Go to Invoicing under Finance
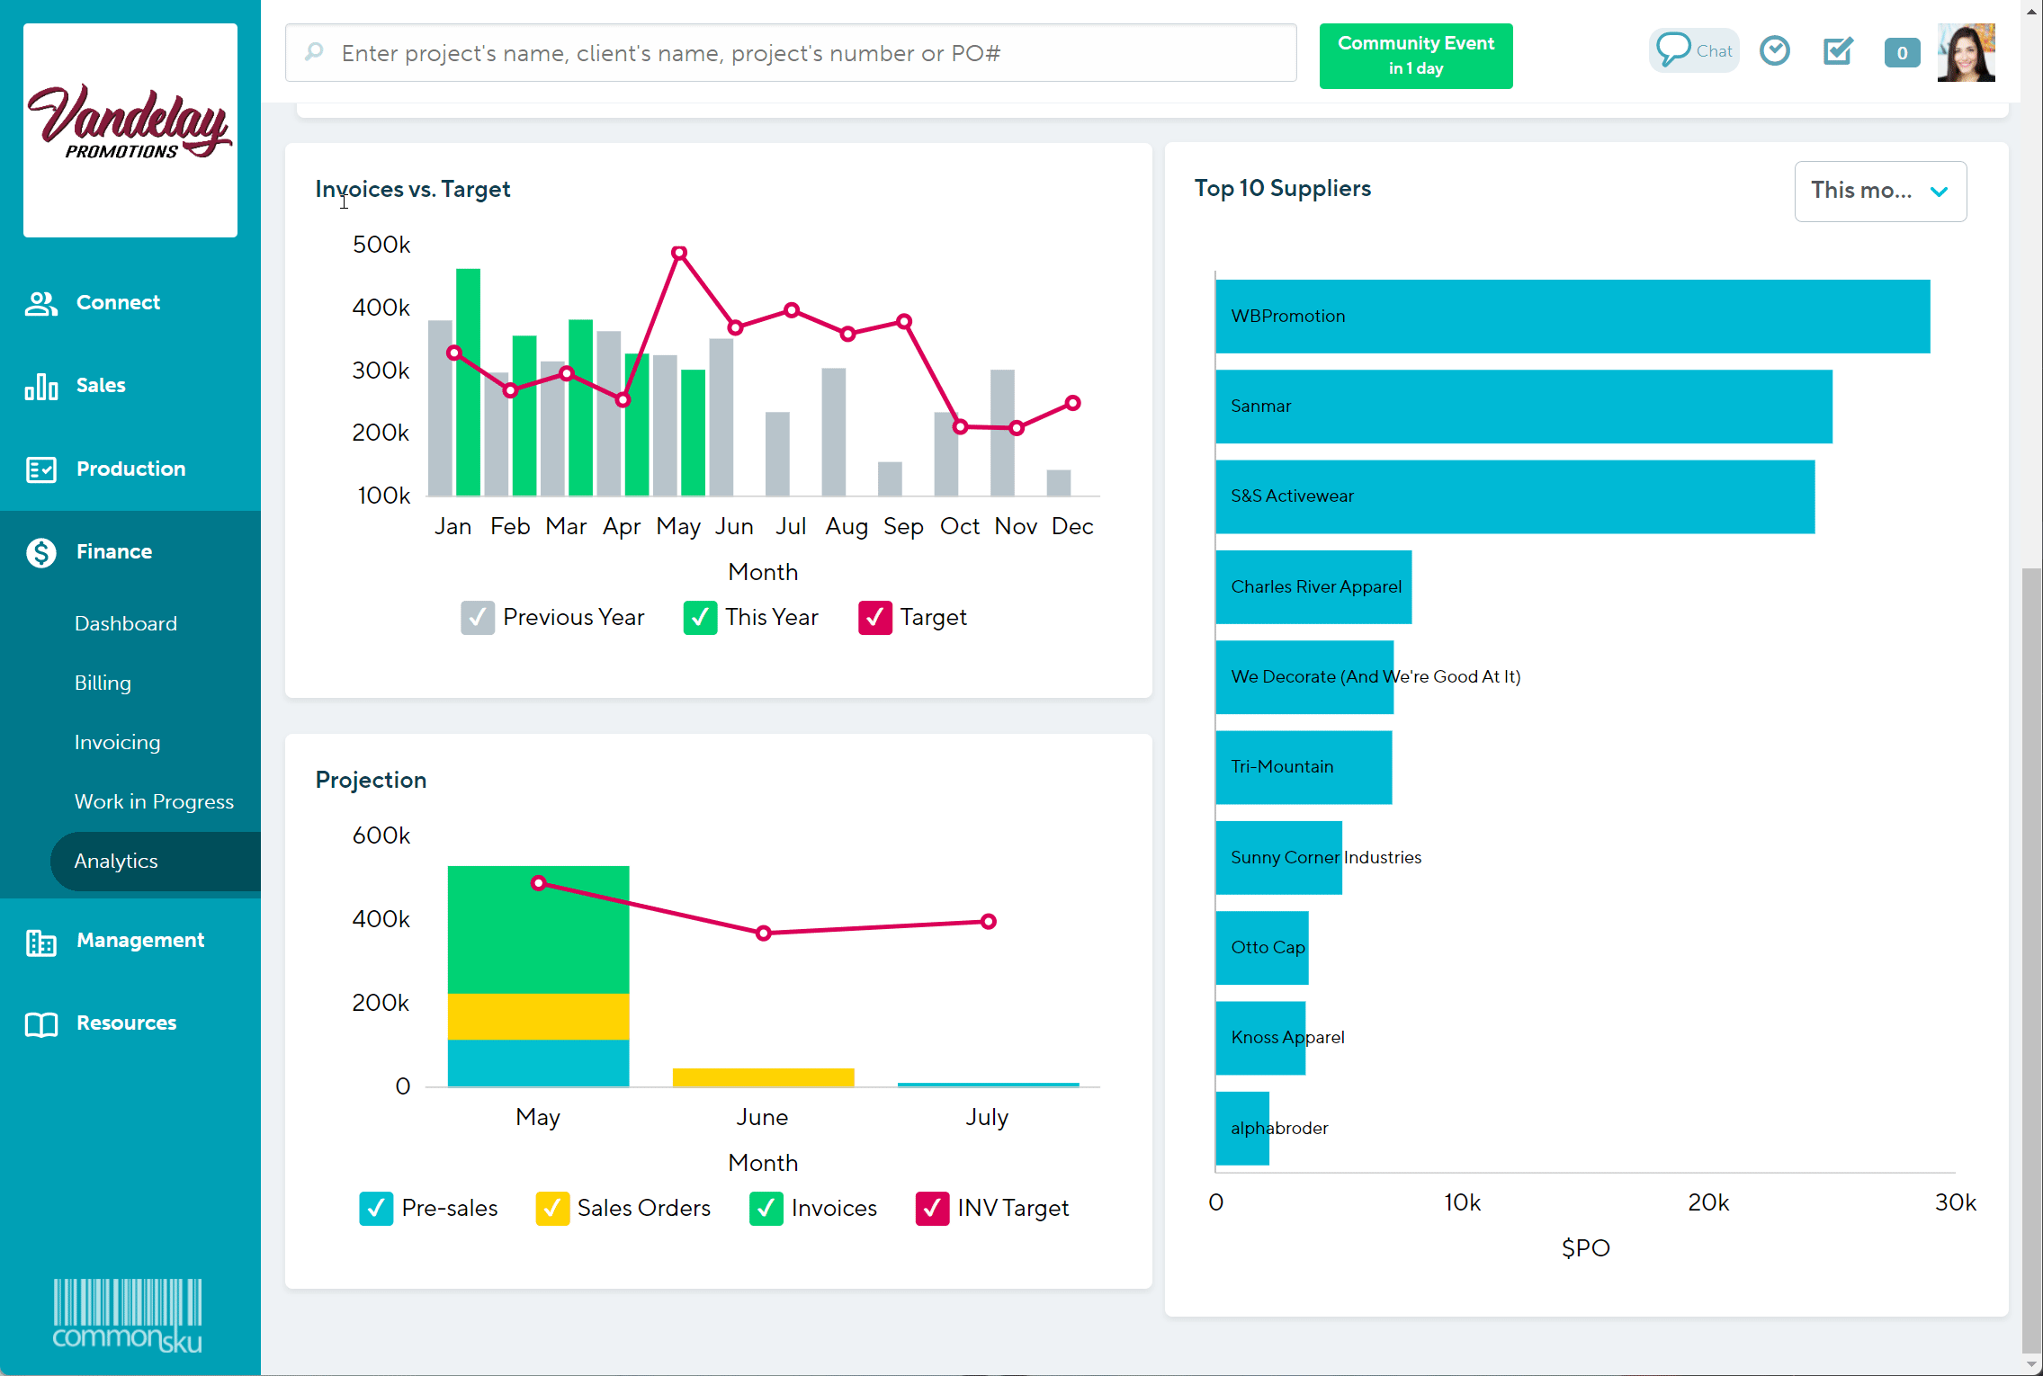Image resolution: width=2043 pixels, height=1376 pixels. (x=117, y=743)
